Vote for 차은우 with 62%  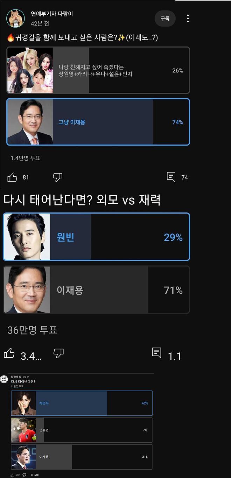(x=82, y=403)
